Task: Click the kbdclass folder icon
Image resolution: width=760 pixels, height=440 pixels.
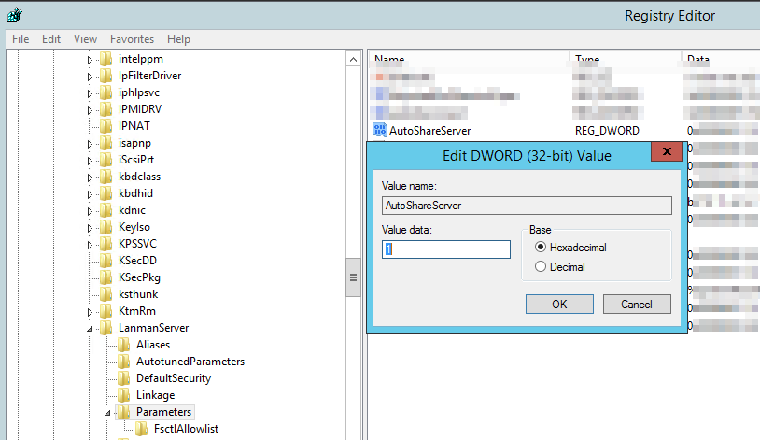Action: tap(106, 177)
